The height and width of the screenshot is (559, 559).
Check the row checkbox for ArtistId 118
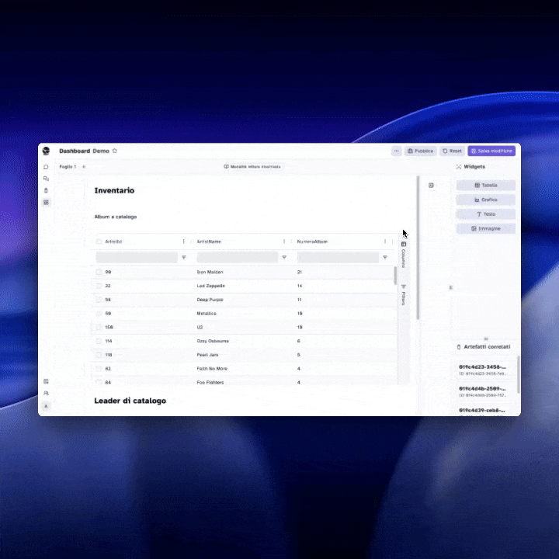point(99,355)
